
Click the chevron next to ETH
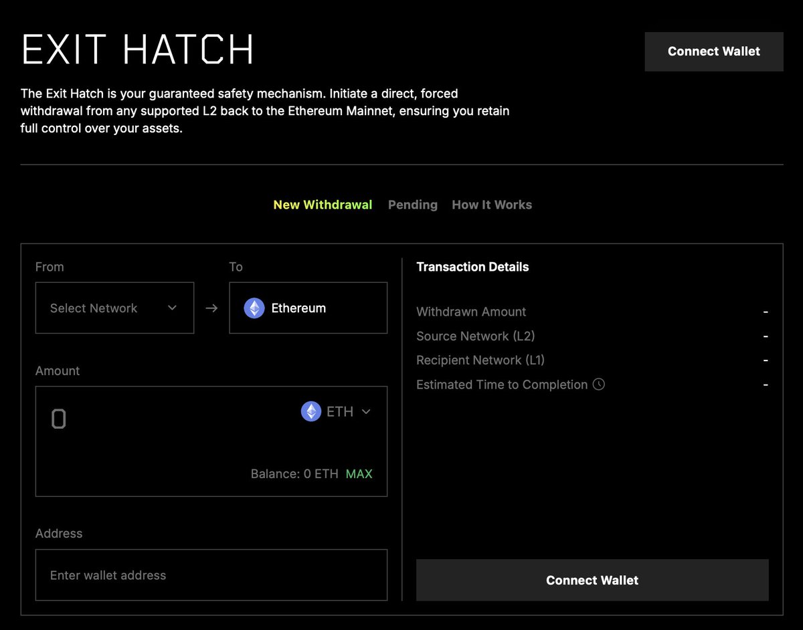366,411
